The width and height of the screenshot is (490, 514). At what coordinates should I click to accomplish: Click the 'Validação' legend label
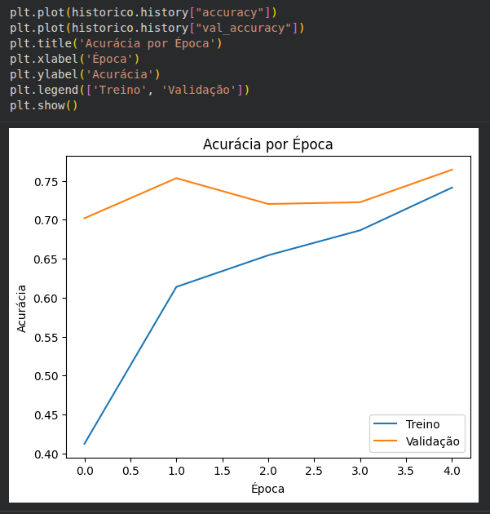pyautogui.click(x=433, y=441)
